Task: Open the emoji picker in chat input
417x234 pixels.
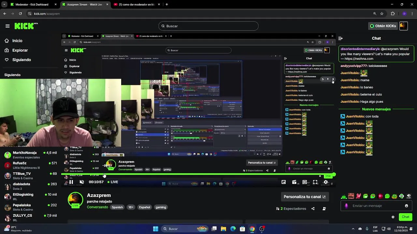Action: 406,206
